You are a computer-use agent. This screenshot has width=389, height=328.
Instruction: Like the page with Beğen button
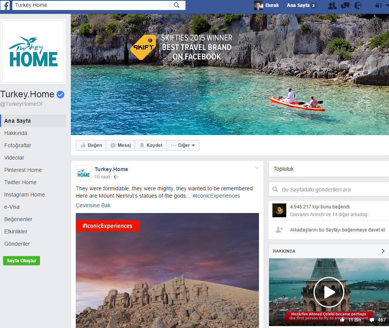tap(91, 145)
